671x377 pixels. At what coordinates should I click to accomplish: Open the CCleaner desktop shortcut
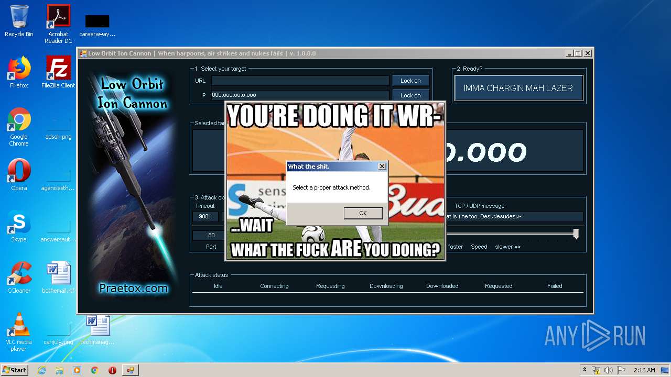(19, 278)
